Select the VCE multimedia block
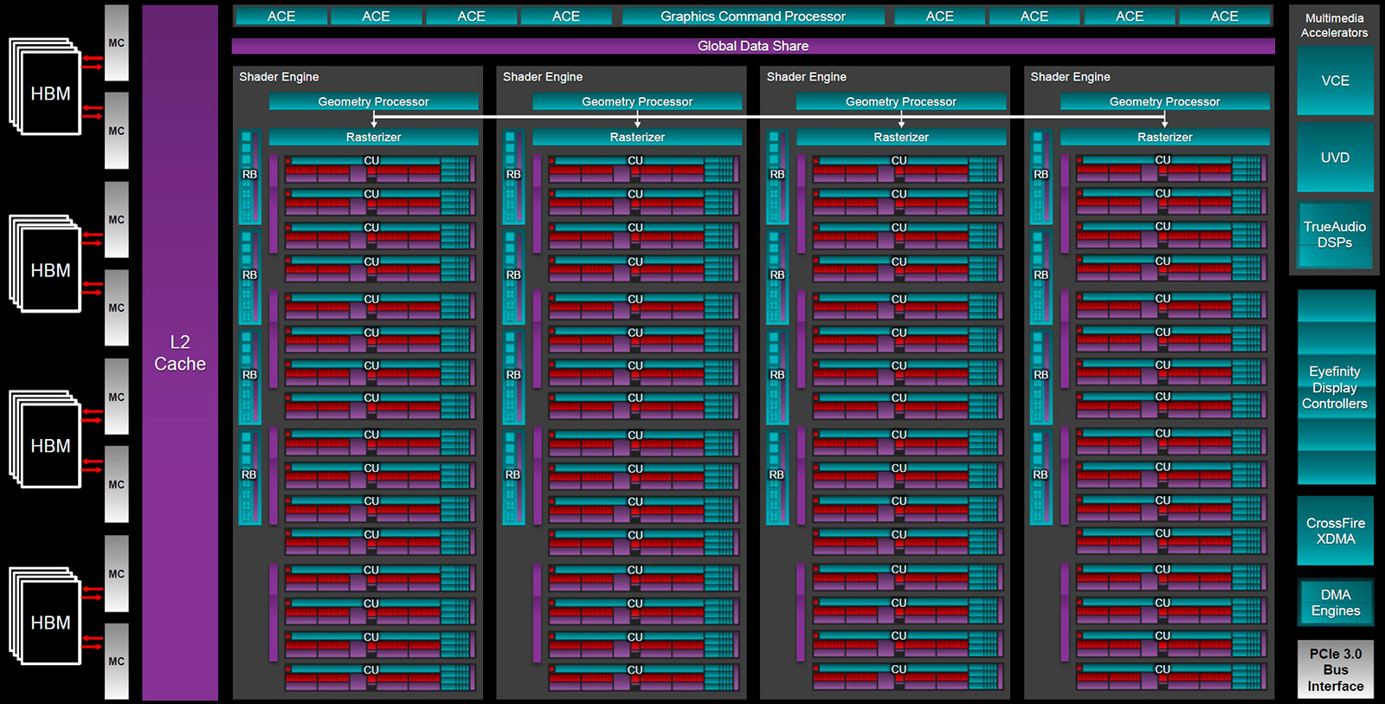 point(1335,81)
